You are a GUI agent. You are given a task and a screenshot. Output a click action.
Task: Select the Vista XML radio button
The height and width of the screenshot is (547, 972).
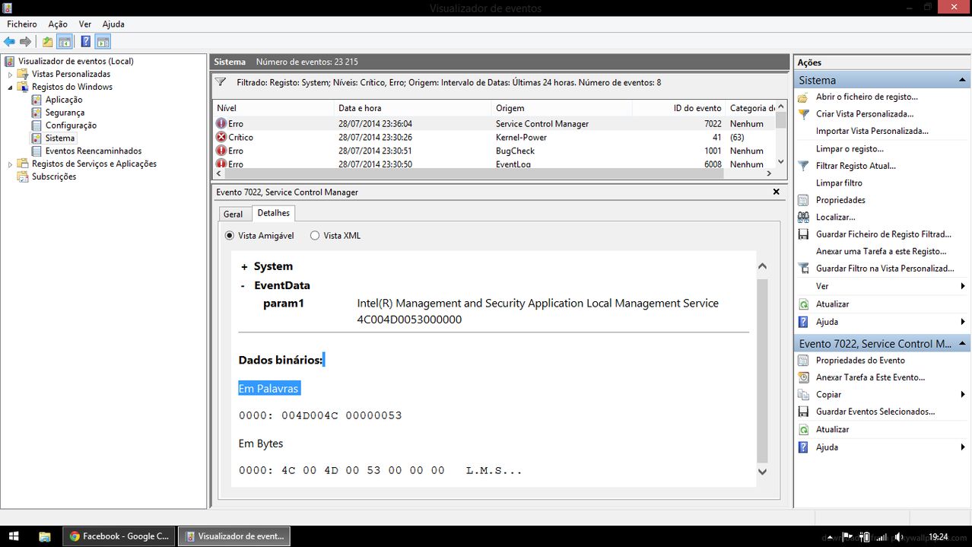tap(315, 236)
